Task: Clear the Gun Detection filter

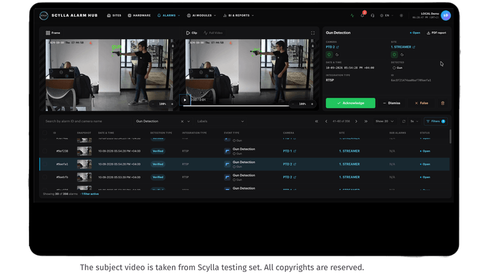Action: 182,121
